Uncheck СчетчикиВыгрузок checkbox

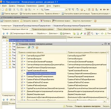(x=22, y=59)
